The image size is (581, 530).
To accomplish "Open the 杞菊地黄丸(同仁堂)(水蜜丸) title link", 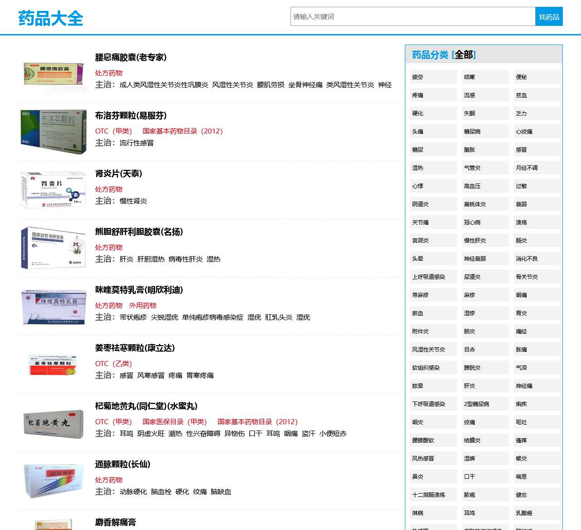I will (x=146, y=406).
